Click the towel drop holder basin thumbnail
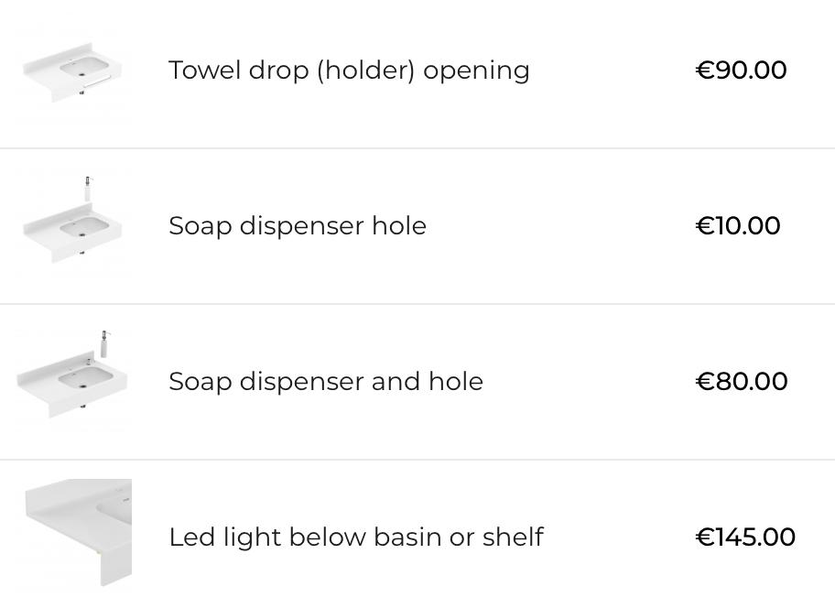The image size is (835, 608). (73, 71)
